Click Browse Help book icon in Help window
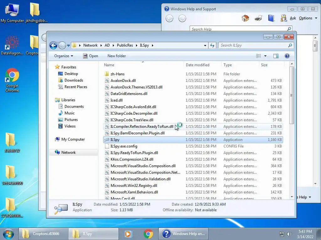 click(x=271, y=18)
